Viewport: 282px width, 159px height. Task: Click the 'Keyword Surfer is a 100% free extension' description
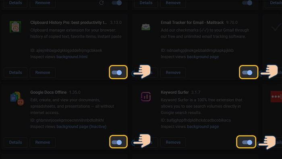(x=201, y=106)
